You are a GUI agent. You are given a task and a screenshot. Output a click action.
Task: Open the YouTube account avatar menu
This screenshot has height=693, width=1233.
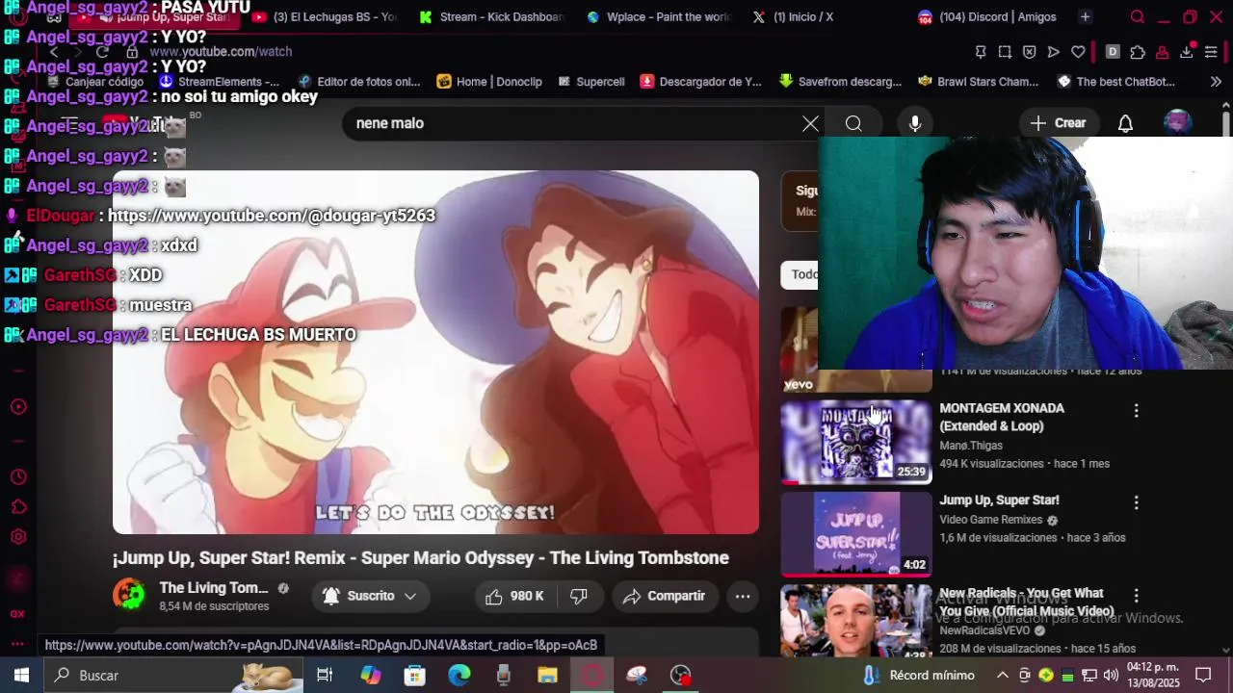(1177, 123)
